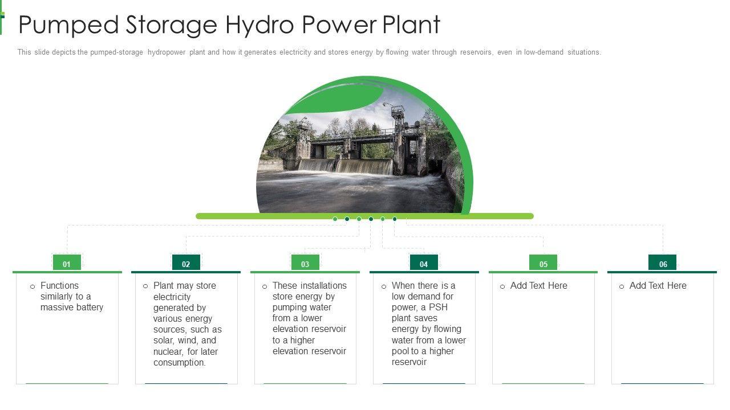The image size is (730, 410).
Task: Select the 'Plant may store electricity' text box
Action: (187, 324)
